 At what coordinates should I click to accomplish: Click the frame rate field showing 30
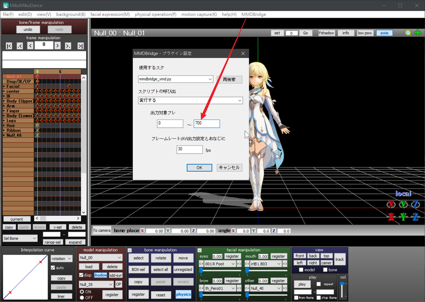click(189, 150)
